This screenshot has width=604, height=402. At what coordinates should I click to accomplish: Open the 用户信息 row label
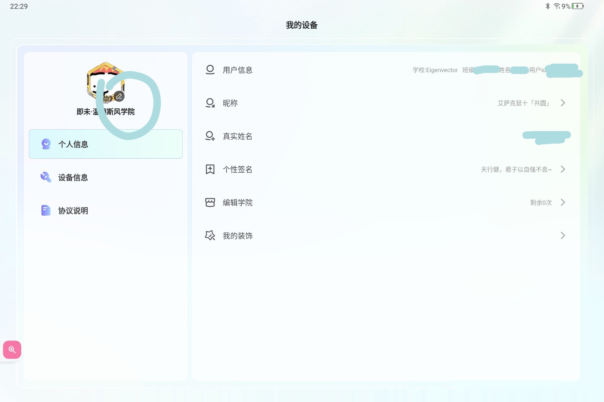click(x=238, y=70)
